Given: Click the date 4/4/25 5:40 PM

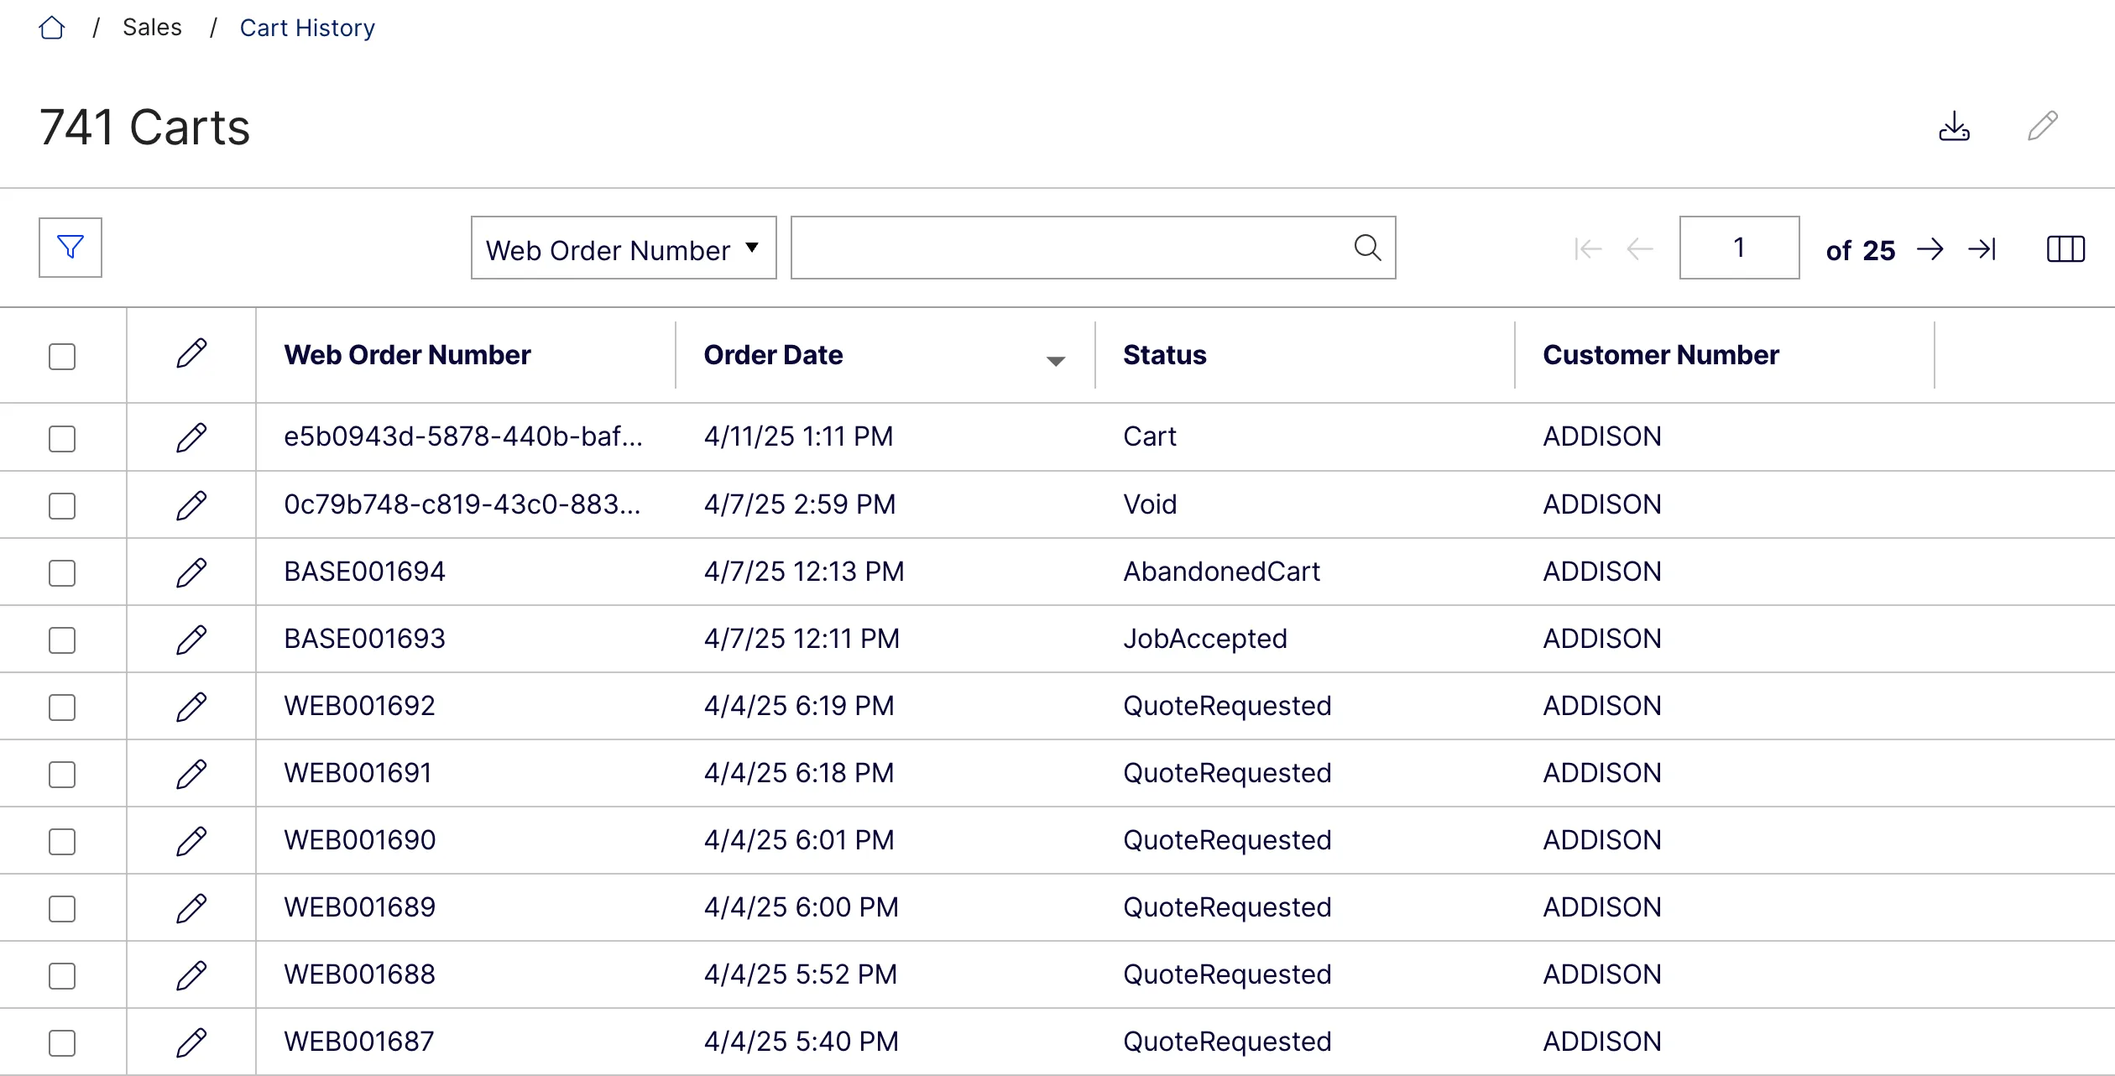Looking at the screenshot, I should pyautogui.click(x=802, y=1042).
